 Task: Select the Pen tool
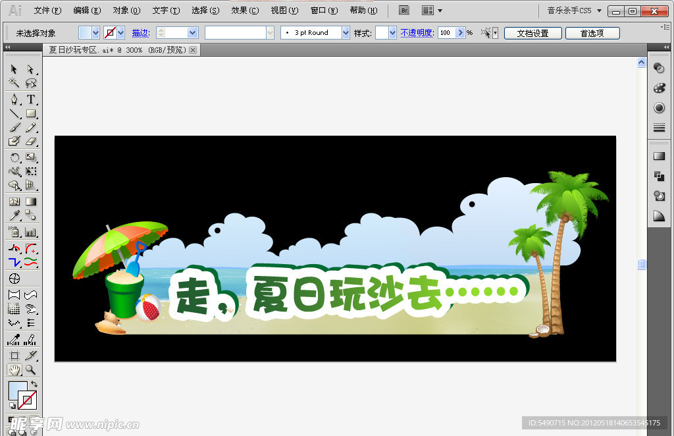click(13, 99)
